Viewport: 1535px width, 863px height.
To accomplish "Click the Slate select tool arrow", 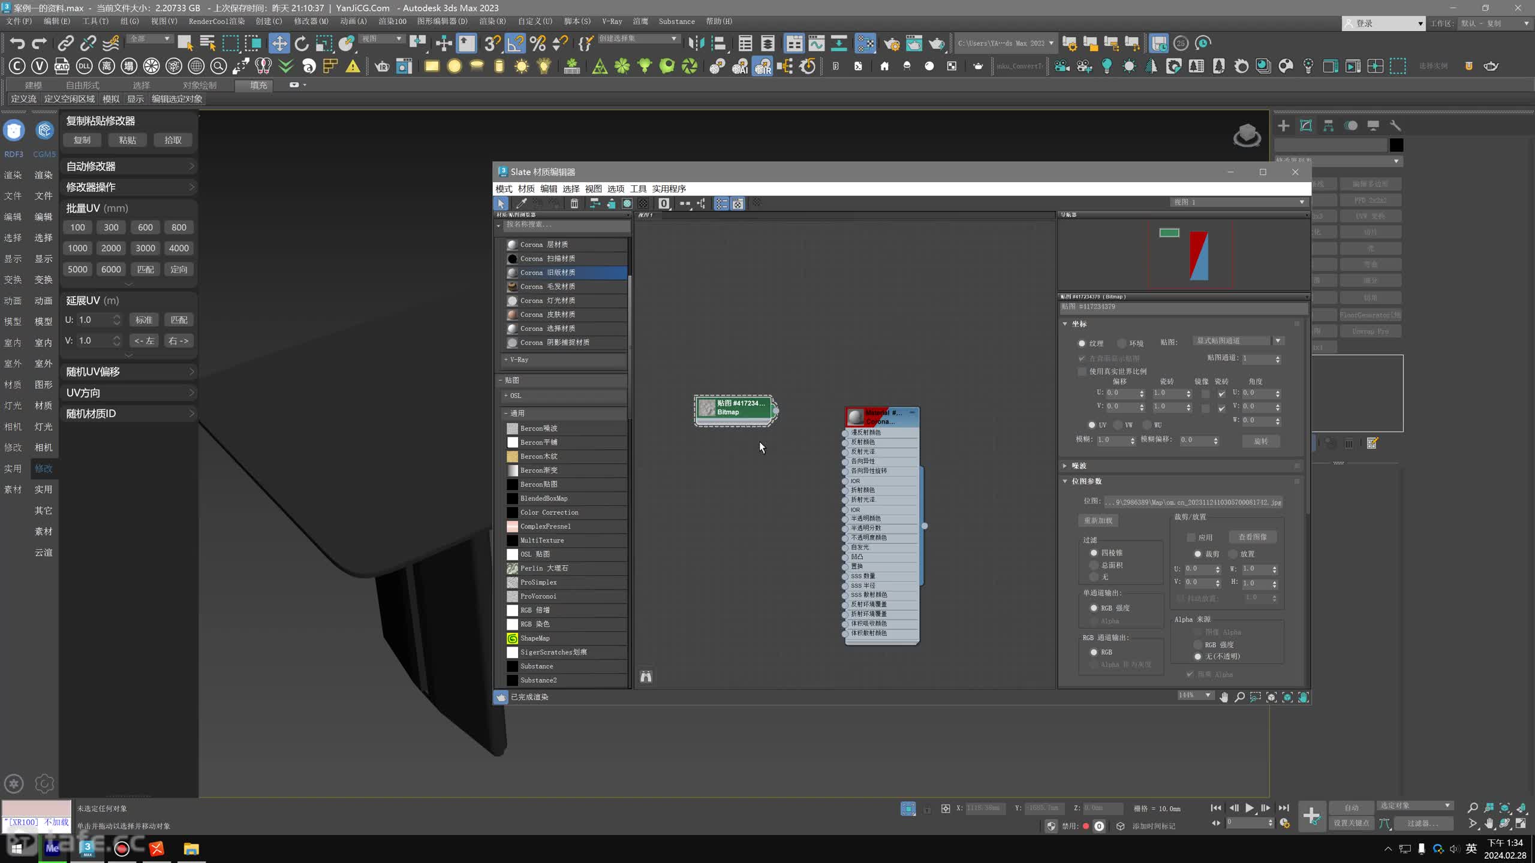I will tap(501, 204).
